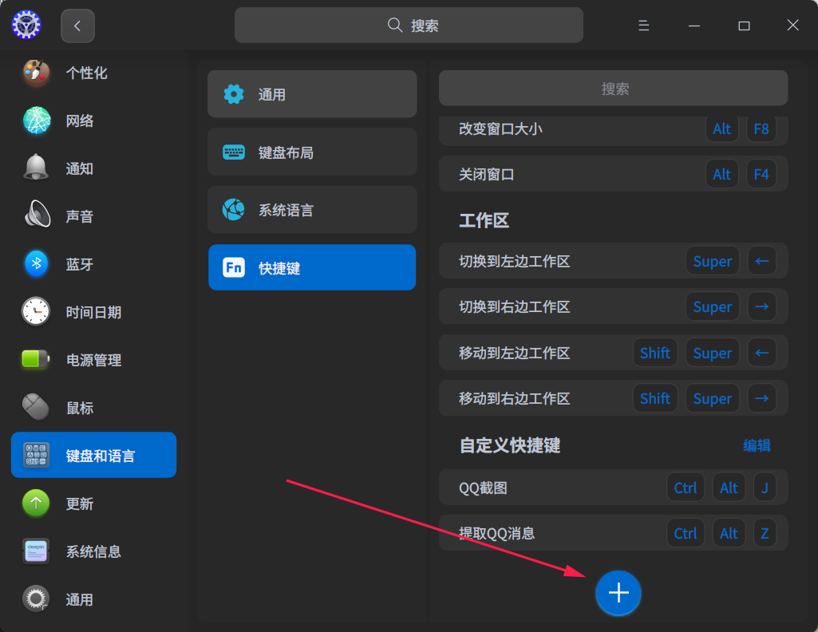Click the right-arrow key of 切换到右边工作区

click(761, 306)
